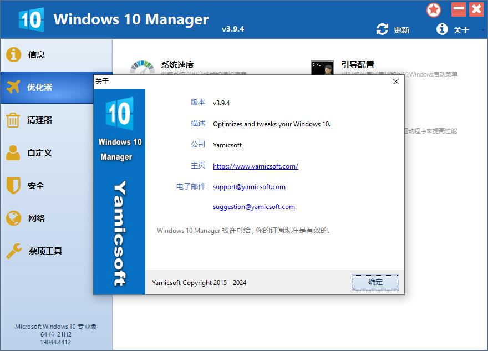Click the Microsoft Windows 10 专业版 system info
488x351 pixels.
point(55,327)
